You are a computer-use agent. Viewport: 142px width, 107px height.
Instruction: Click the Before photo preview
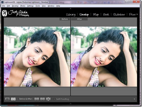[x=37, y=57]
